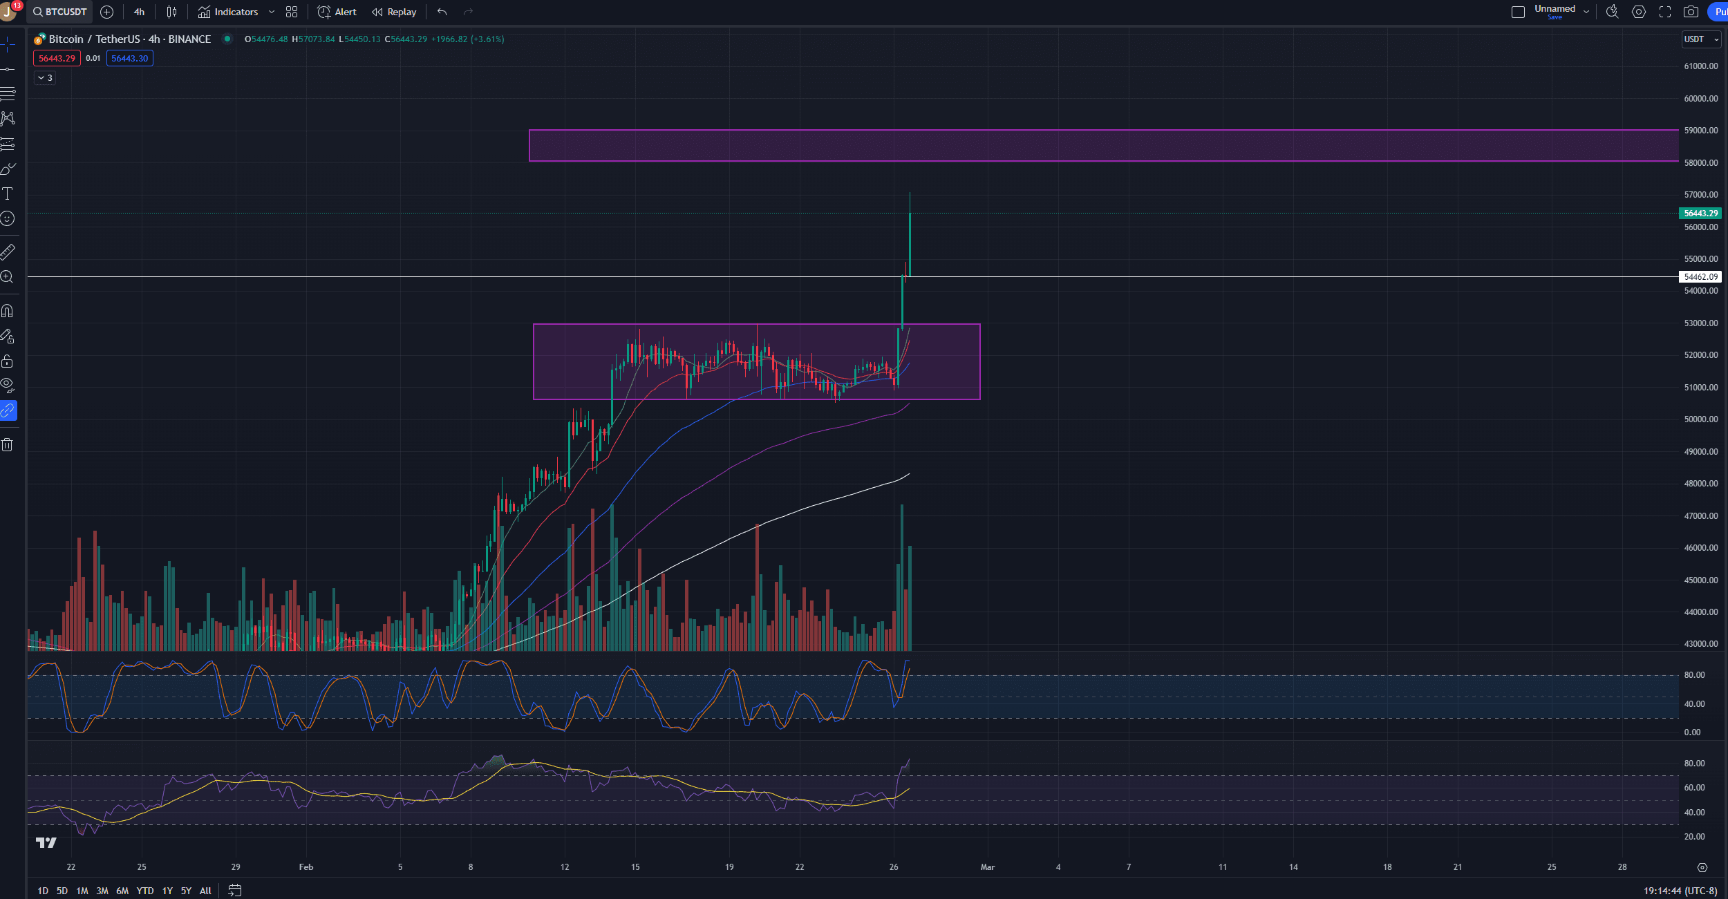Click the trash Remove objects icon
Image resolution: width=1728 pixels, height=899 pixels.
(8, 444)
